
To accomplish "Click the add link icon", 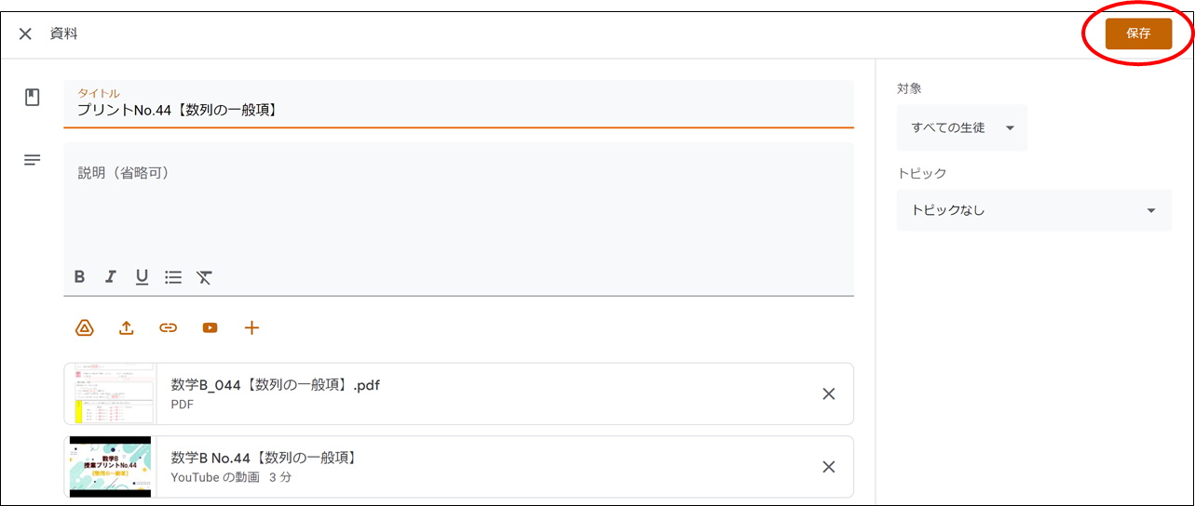I will coord(168,327).
